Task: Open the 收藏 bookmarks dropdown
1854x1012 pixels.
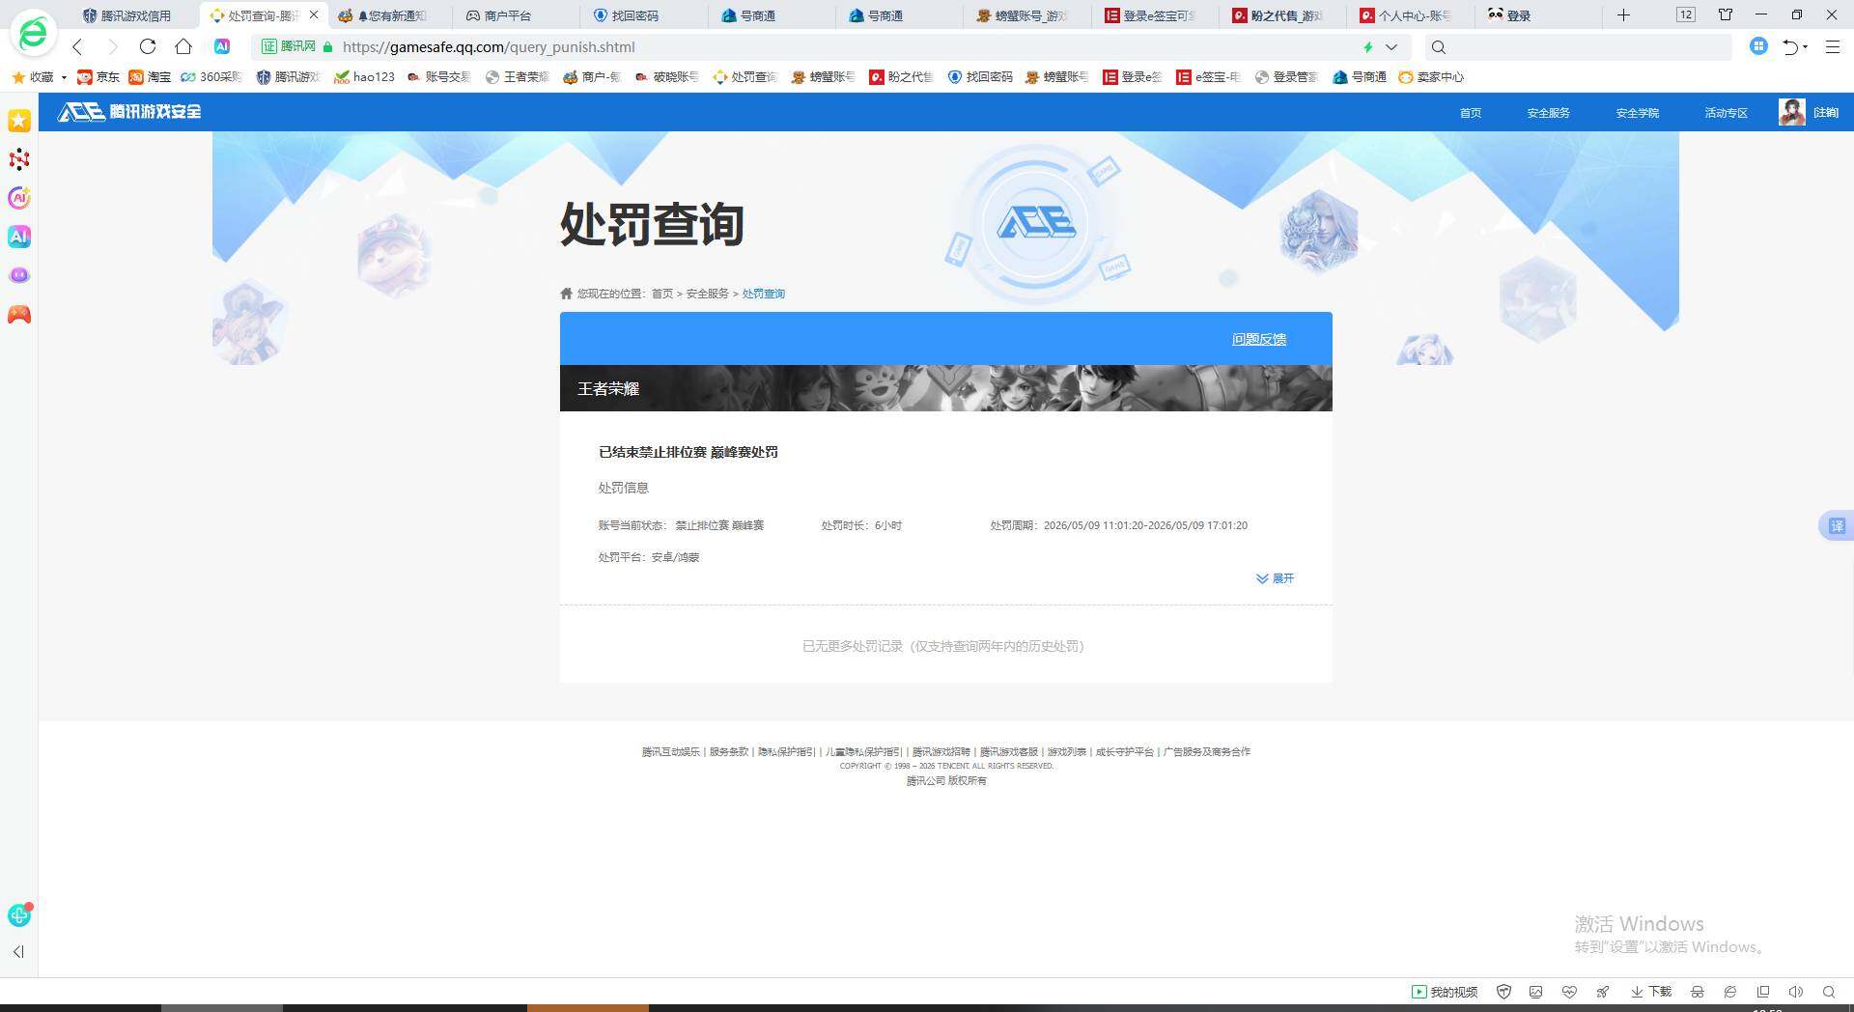Action: (39, 77)
